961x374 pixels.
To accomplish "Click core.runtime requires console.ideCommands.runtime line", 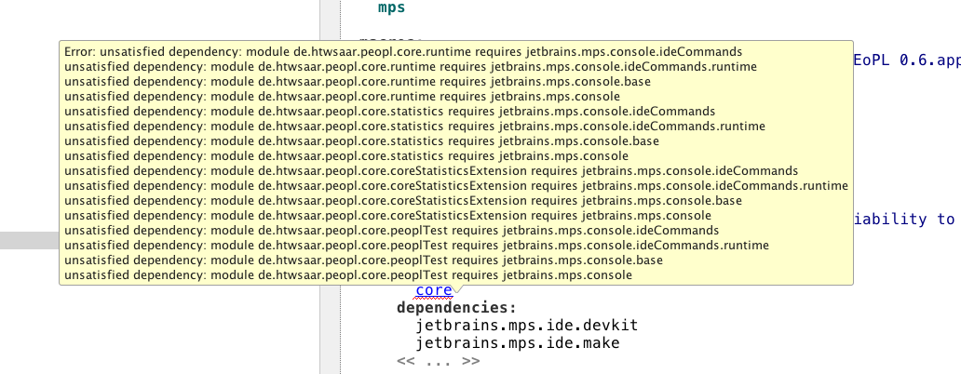I will coord(410,66).
